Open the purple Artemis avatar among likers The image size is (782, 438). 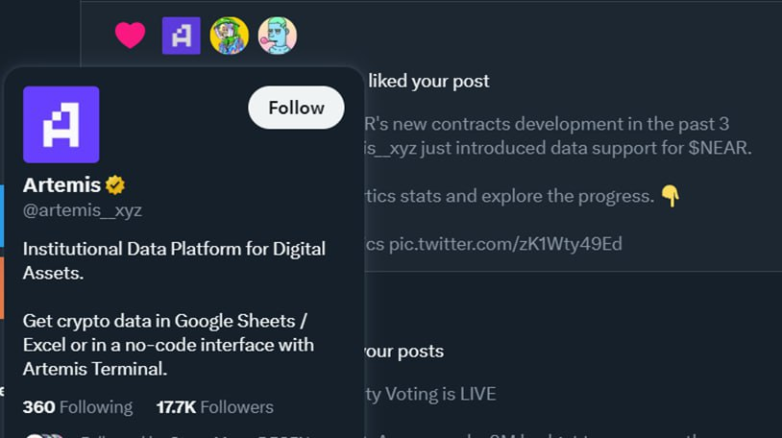pyautogui.click(x=182, y=36)
